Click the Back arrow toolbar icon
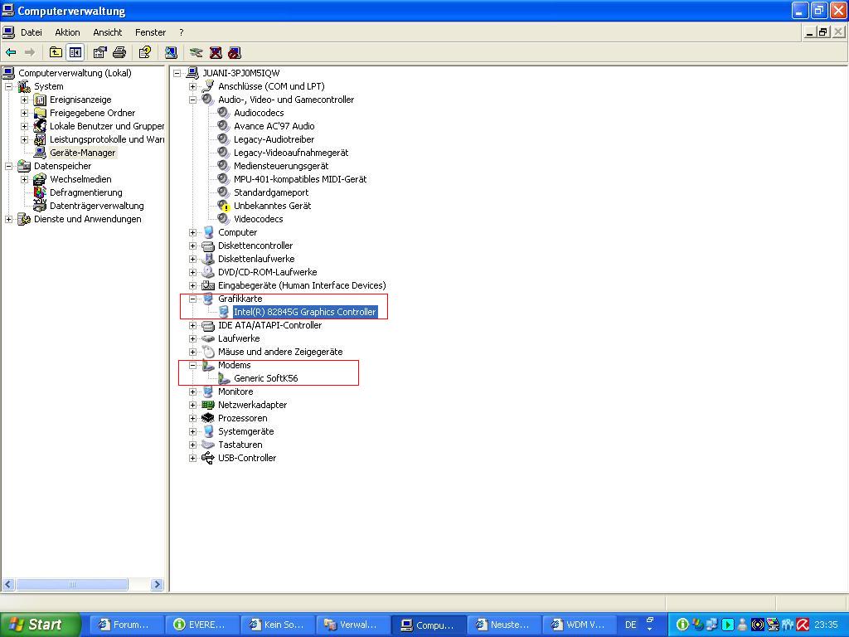Viewport: 849px width, 637px height. click(x=11, y=52)
